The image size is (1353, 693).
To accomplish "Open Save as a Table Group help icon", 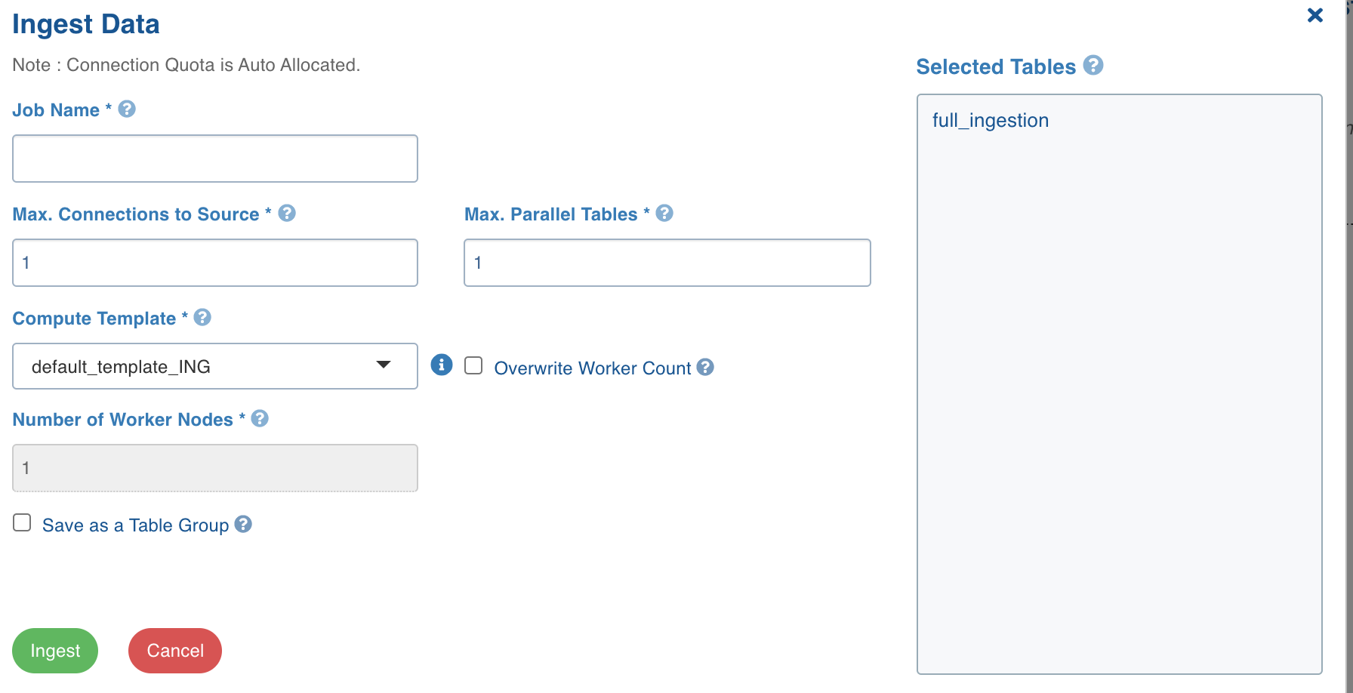I will [x=243, y=525].
